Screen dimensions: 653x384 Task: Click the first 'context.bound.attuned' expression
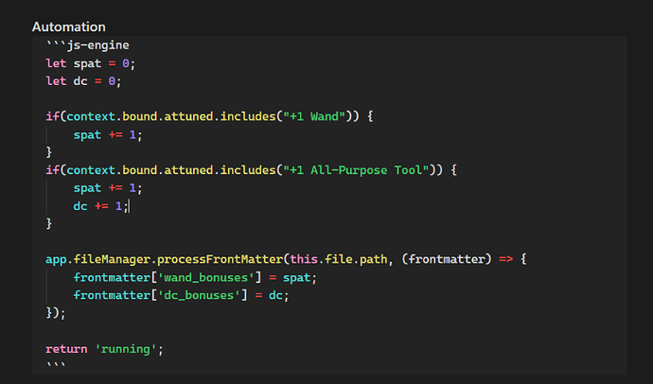139,116
